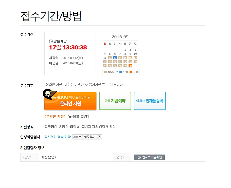Click calendar date 22
Viewport: 231px width, 188px height.
pyautogui.click(x=125, y=62)
